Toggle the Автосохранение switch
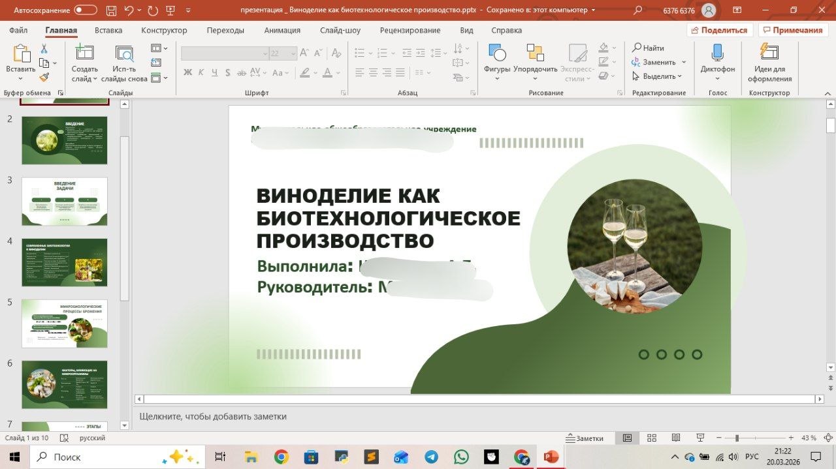 [86, 10]
